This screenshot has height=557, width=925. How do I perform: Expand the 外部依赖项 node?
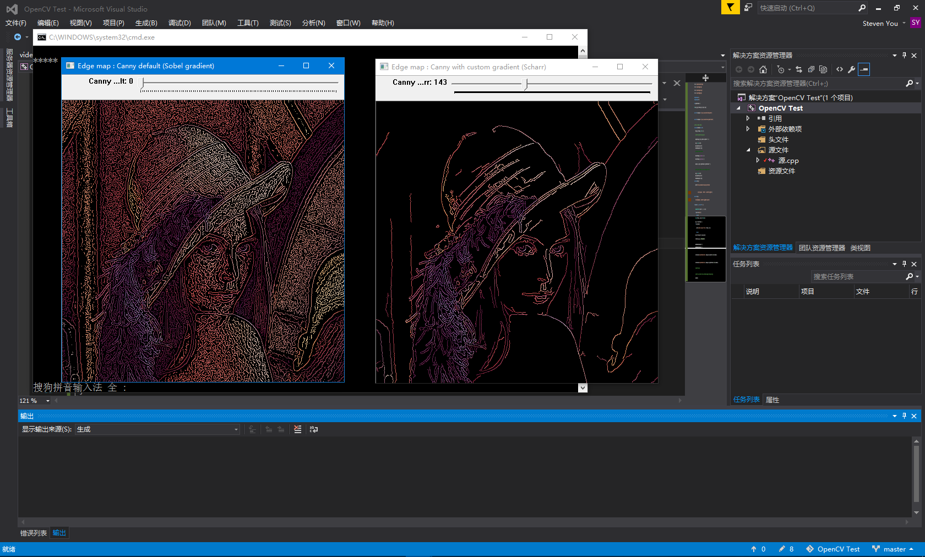[x=748, y=129]
